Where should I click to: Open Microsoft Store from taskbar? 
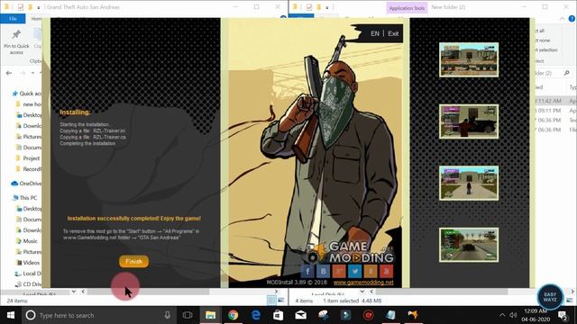(279, 315)
